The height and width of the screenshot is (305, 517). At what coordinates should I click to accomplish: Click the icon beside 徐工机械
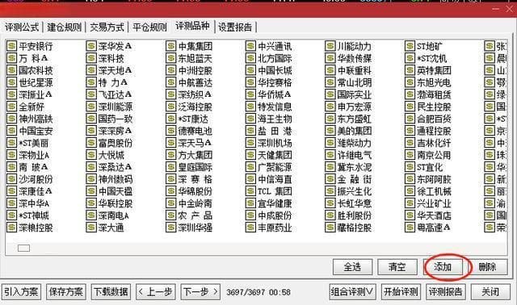pos(410,191)
